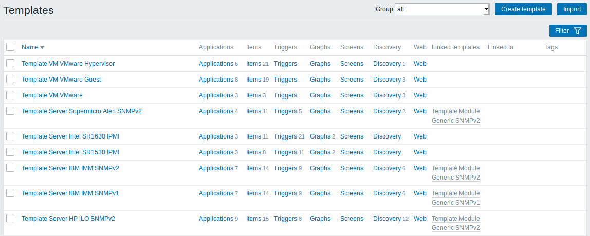This screenshot has height=236, width=590.
Task: Open Template Server Intel SR1530 IPMI
Action: pos(71,152)
